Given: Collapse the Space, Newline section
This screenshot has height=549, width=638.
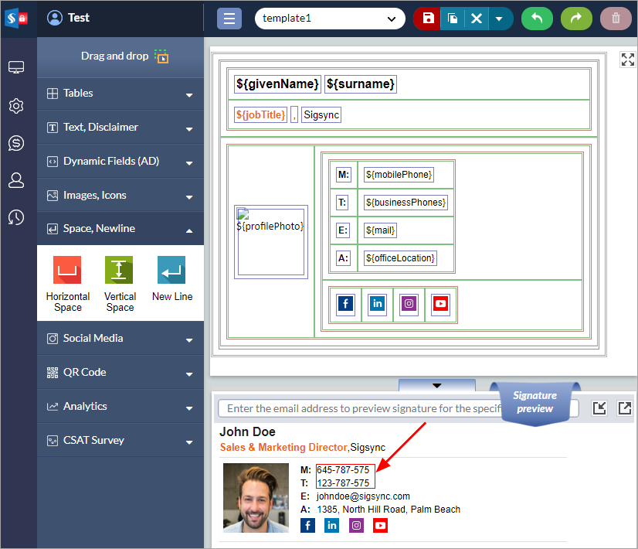Looking at the screenshot, I should pyautogui.click(x=120, y=229).
